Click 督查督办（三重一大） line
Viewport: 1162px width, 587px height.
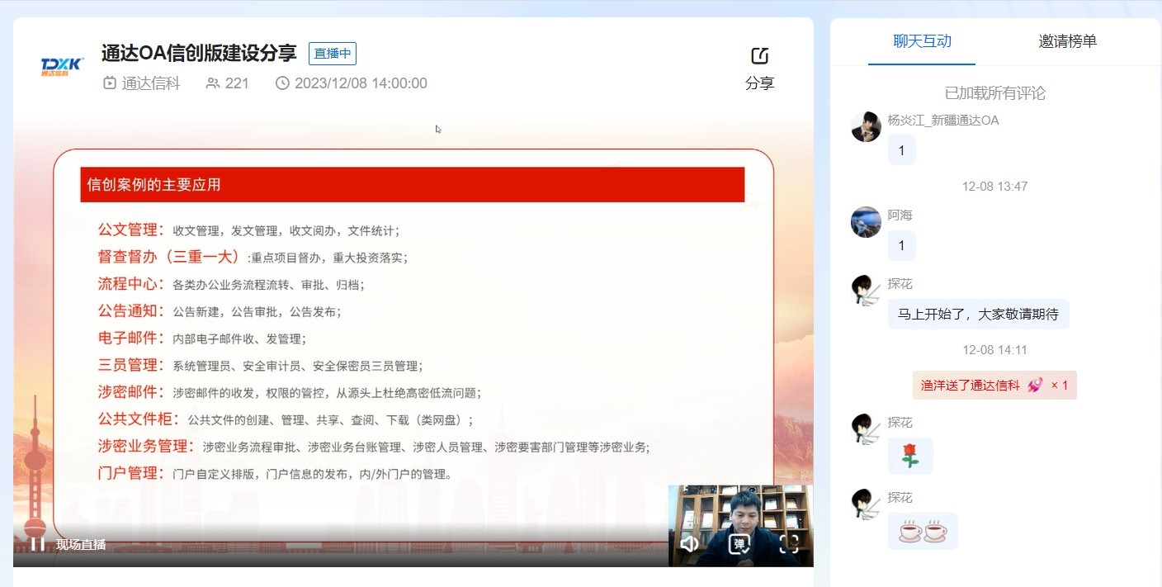253,257
